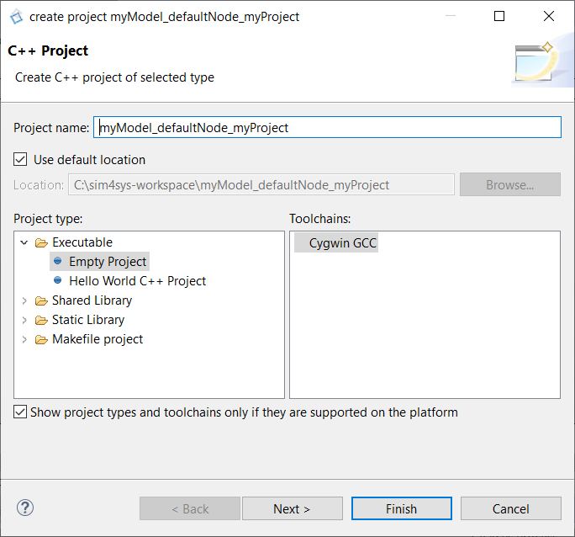Click the Browse... location button
Viewport: 575px width, 537px height.
click(x=510, y=184)
